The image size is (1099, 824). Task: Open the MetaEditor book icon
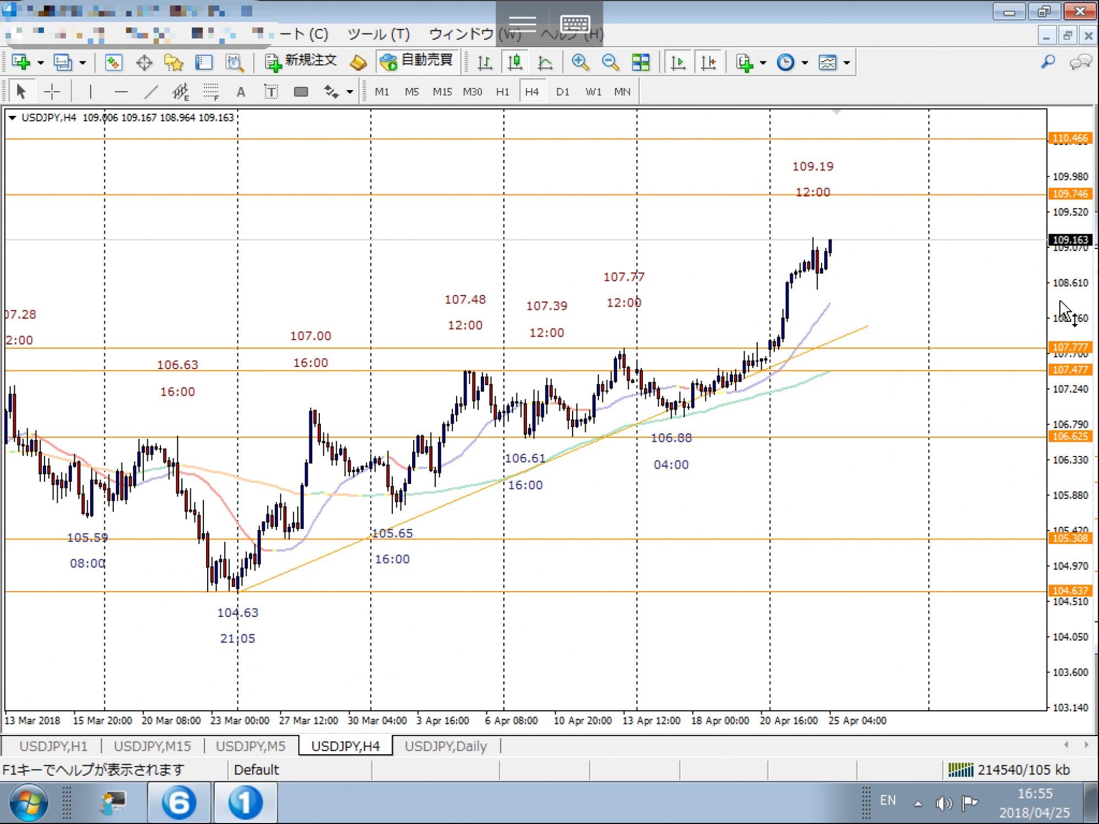point(358,62)
